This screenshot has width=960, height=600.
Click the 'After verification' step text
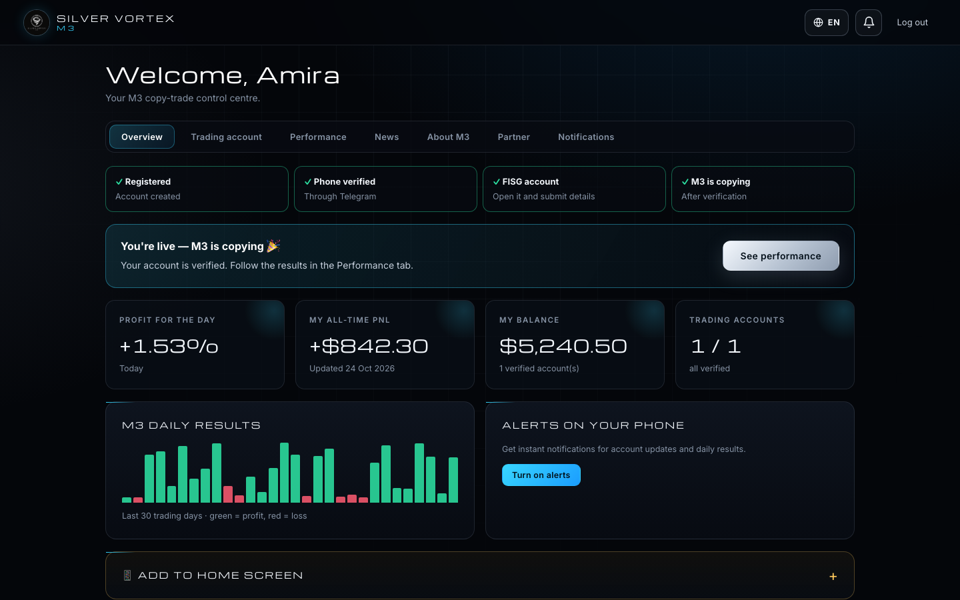click(x=714, y=197)
